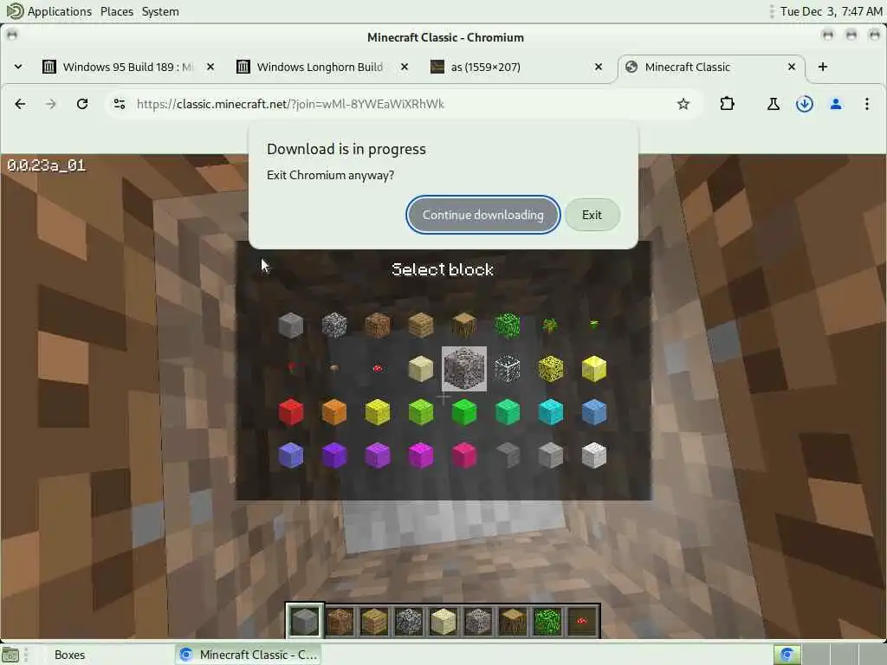The height and width of the screenshot is (665, 887).
Task: Select the stone block in Select block grid
Action: (291, 326)
